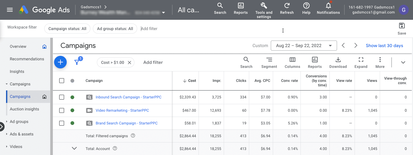Open Inbound Search Campaign - StarterPPC link
This screenshot has width=413, height=155.
[x=129, y=97]
